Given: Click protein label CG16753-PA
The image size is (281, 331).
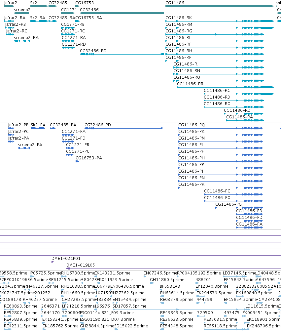Looking at the screenshot, I should 89,158.
